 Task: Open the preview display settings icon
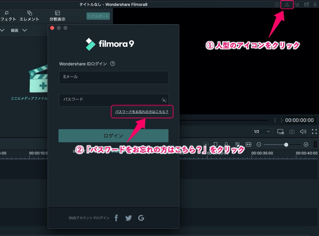280,131
